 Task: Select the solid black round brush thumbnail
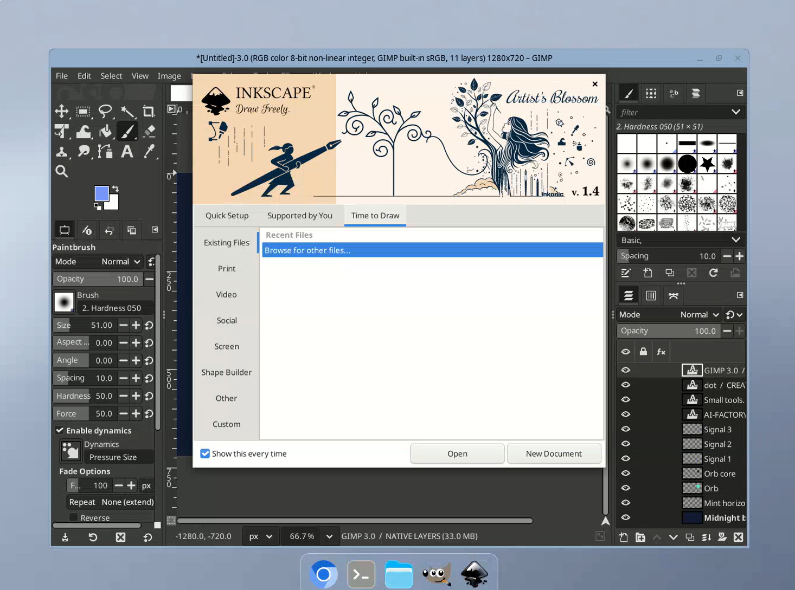[x=687, y=164]
